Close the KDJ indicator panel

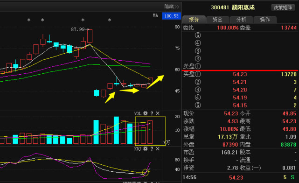point(158,148)
